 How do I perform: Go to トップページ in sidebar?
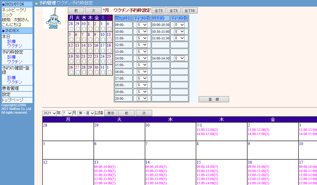[x=13, y=100]
